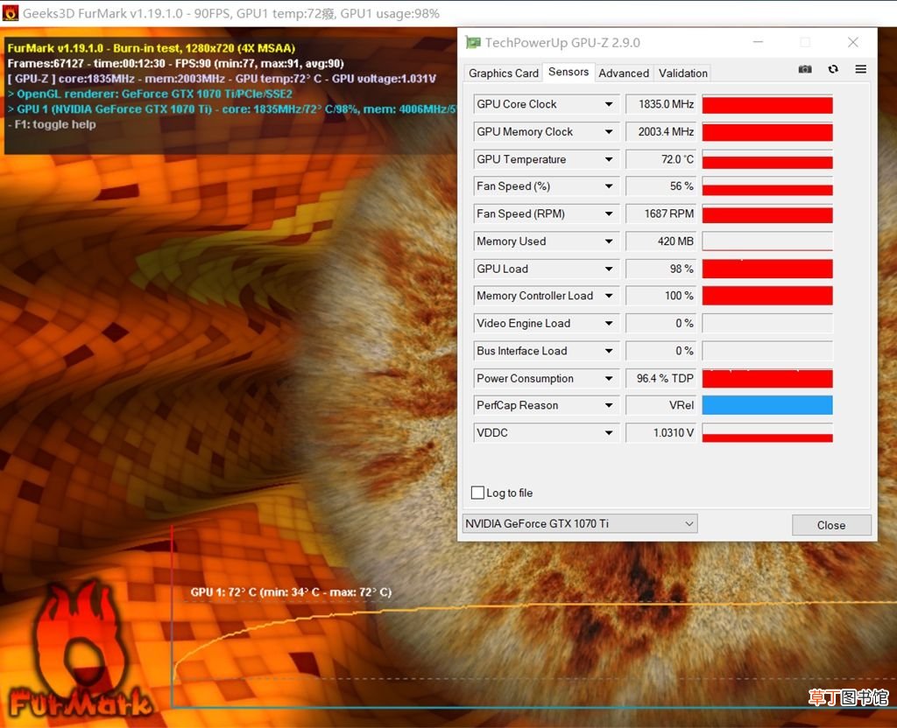
Task: Open the Bus Interface Load dropdown
Action: point(609,350)
